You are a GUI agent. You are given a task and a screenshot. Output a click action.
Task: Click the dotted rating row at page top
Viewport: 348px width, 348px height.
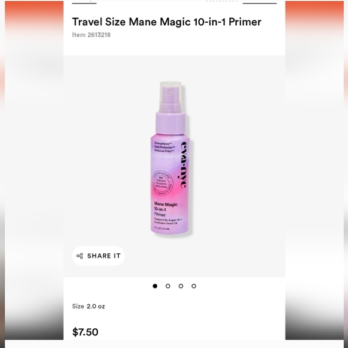pos(222,1)
